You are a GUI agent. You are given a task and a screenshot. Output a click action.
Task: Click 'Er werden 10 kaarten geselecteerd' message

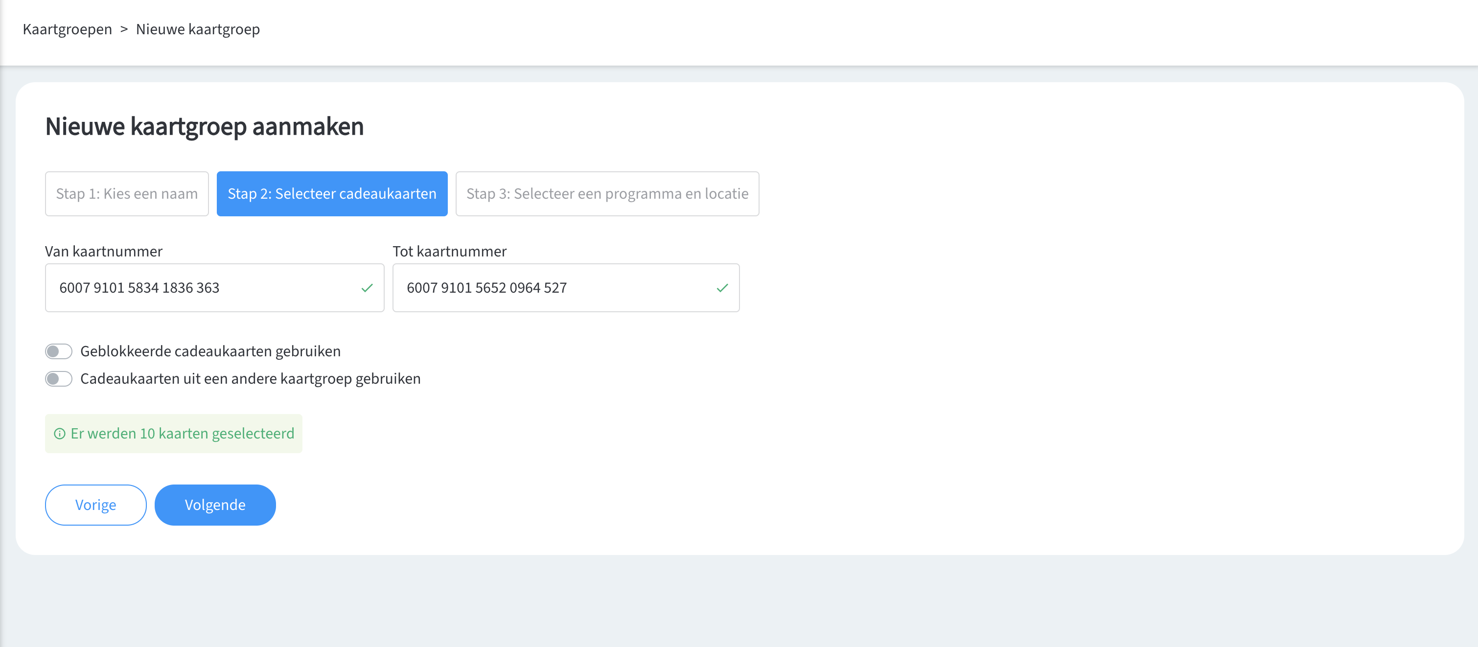click(182, 434)
